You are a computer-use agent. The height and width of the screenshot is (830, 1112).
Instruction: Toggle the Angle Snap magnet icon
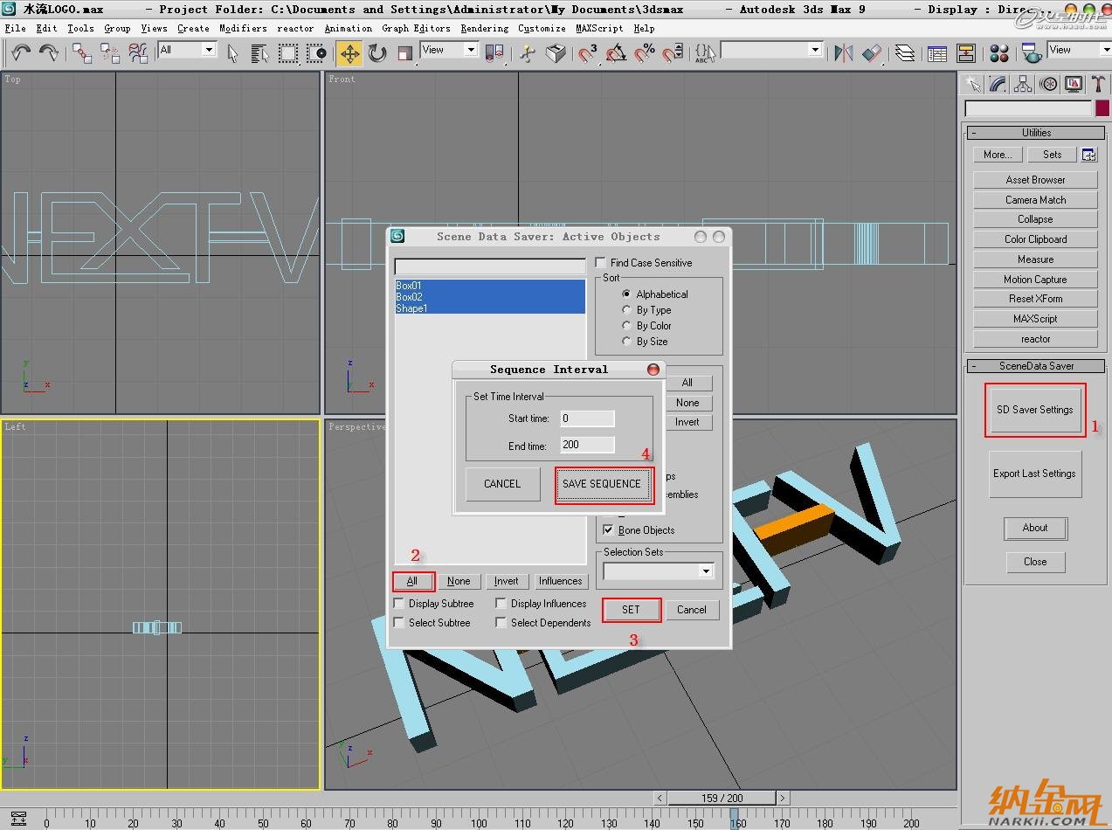coord(617,53)
